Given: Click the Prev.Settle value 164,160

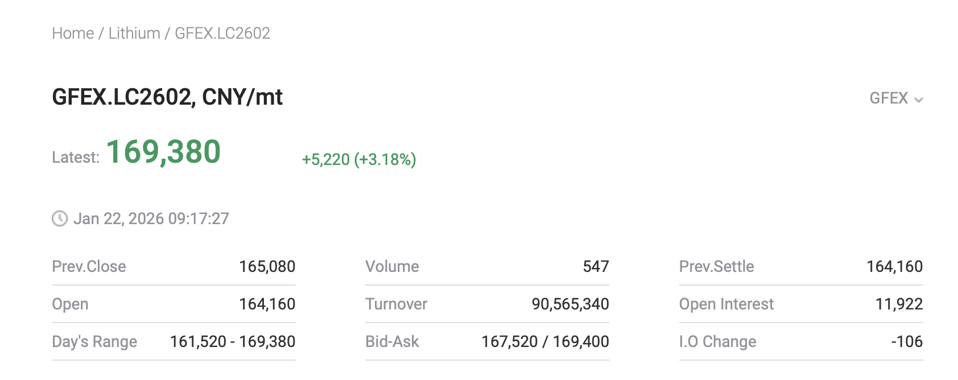Looking at the screenshot, I should pyautogui.click(x=894, y=266).
